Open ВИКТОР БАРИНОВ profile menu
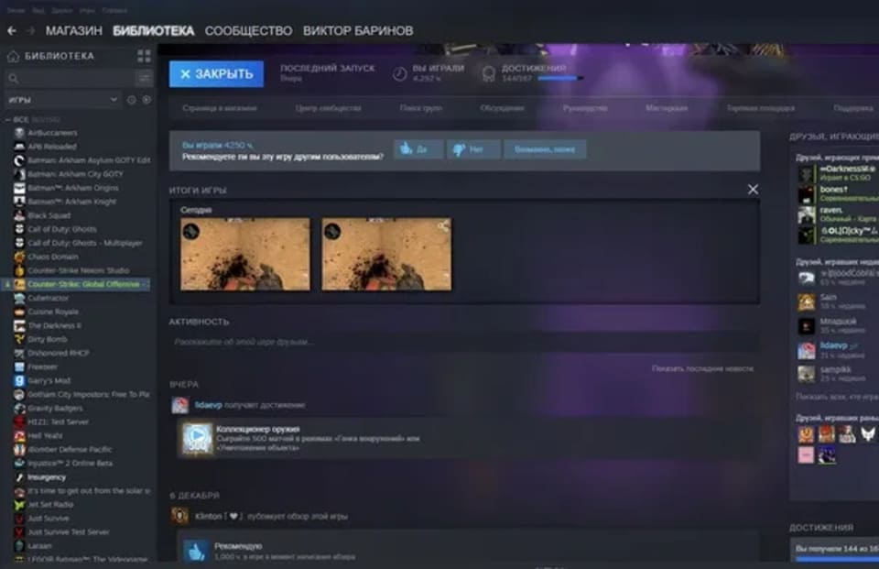This screenshot has width=879, height=569. pyautogui.click(x=358, y=31)
